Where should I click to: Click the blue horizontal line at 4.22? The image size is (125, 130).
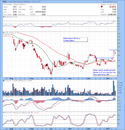pos(103,58)
